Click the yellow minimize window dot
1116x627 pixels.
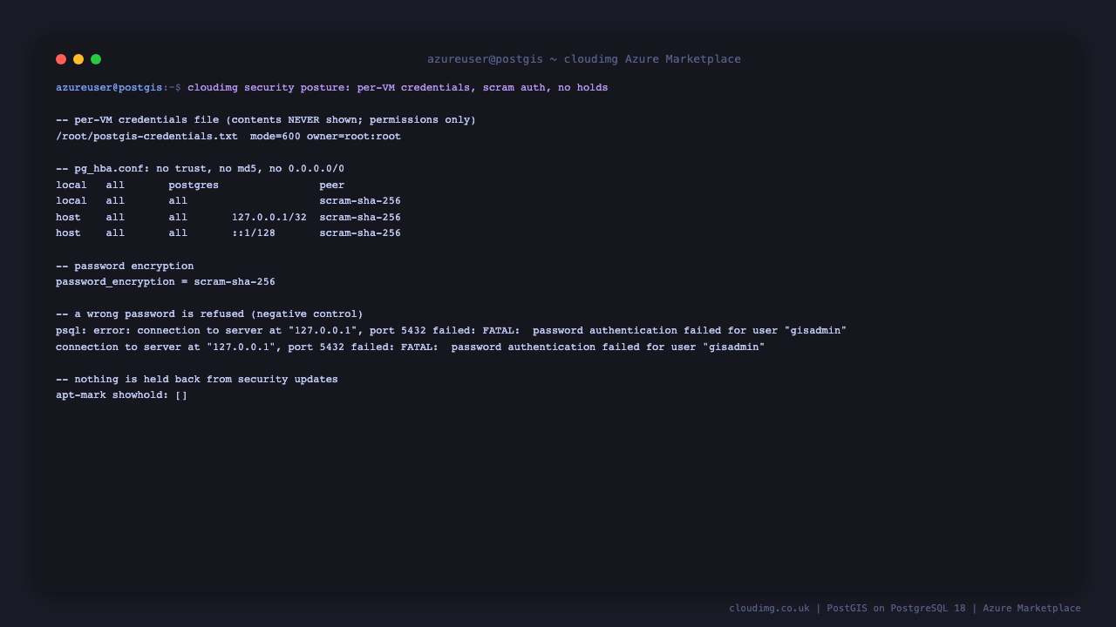[78, 59]
